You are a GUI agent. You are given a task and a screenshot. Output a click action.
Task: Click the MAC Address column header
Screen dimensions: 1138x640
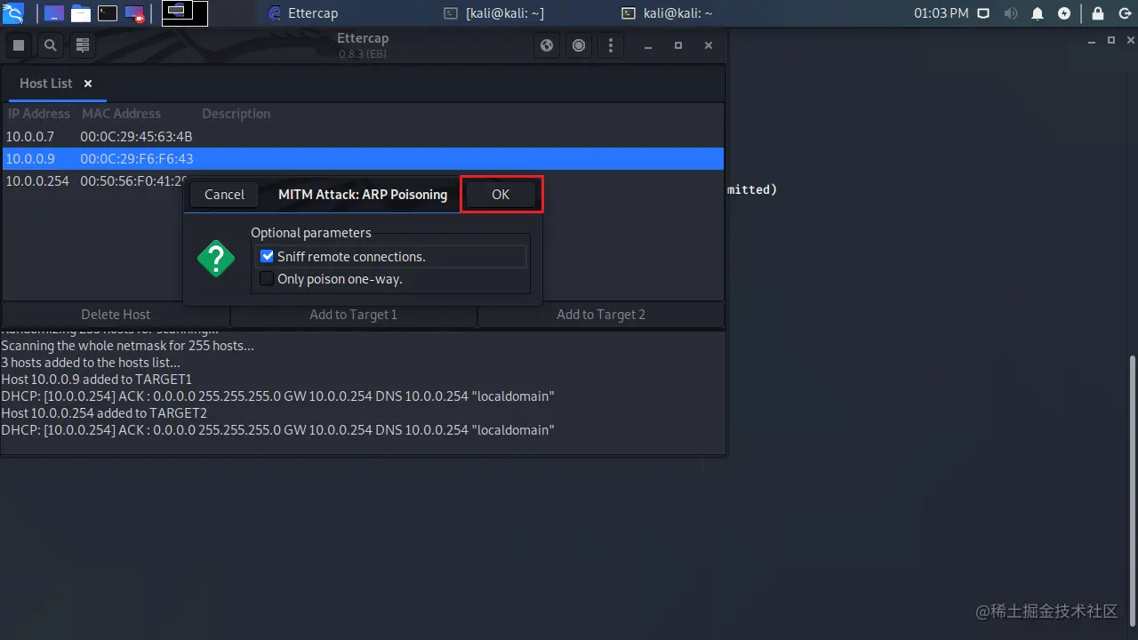tap(121, 114)
